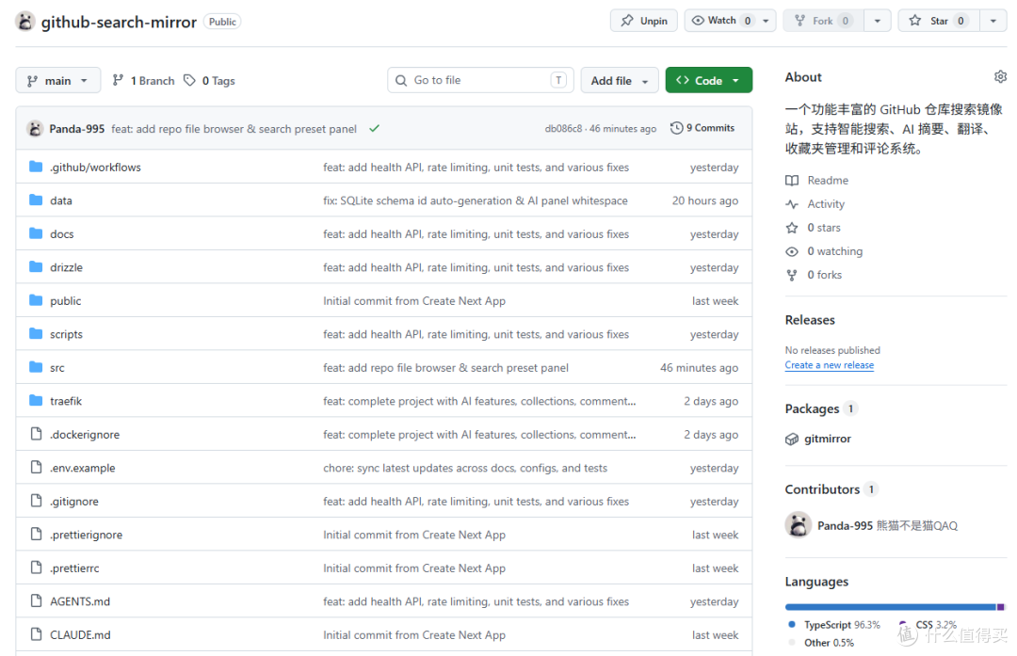Click the Readme link in About
This screenshot has height=656, width=1017.
[828, 180]
